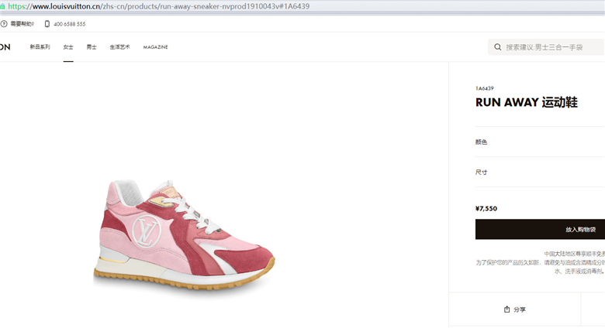The width and height of the screenshot is (605, 328).
Task: Click the 需要帮助 help link
Action: point(22,24)
